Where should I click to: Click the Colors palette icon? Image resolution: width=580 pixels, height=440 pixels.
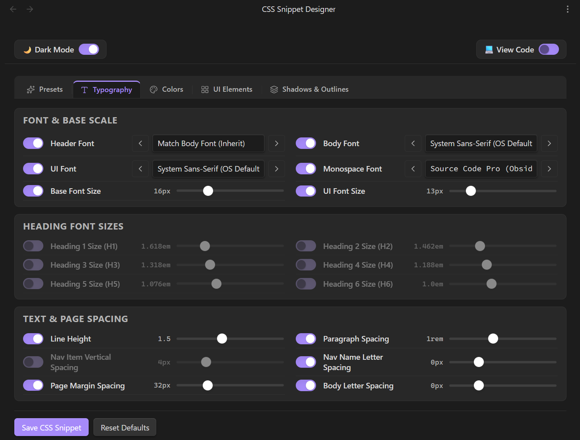point(153,90)
